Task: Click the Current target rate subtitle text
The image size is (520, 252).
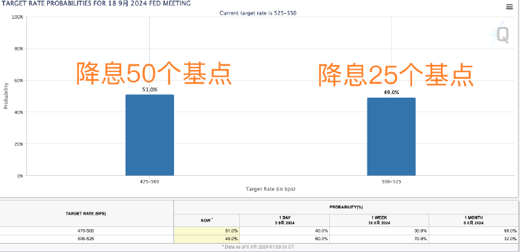Action: (x=258, y=13)
